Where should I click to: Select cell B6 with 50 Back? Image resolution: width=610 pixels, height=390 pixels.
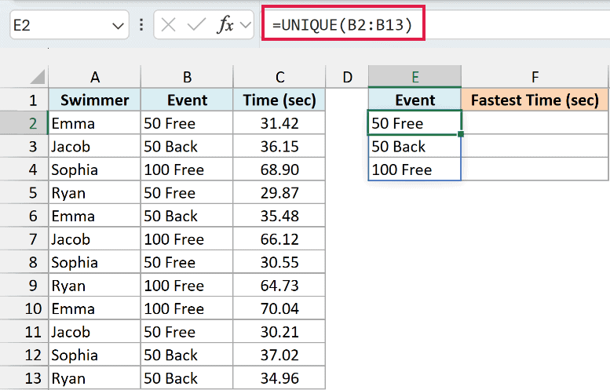(187, 216)
